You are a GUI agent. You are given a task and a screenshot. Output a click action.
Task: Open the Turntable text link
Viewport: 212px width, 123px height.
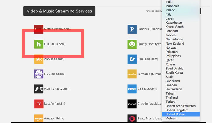(x=150, y=74)
